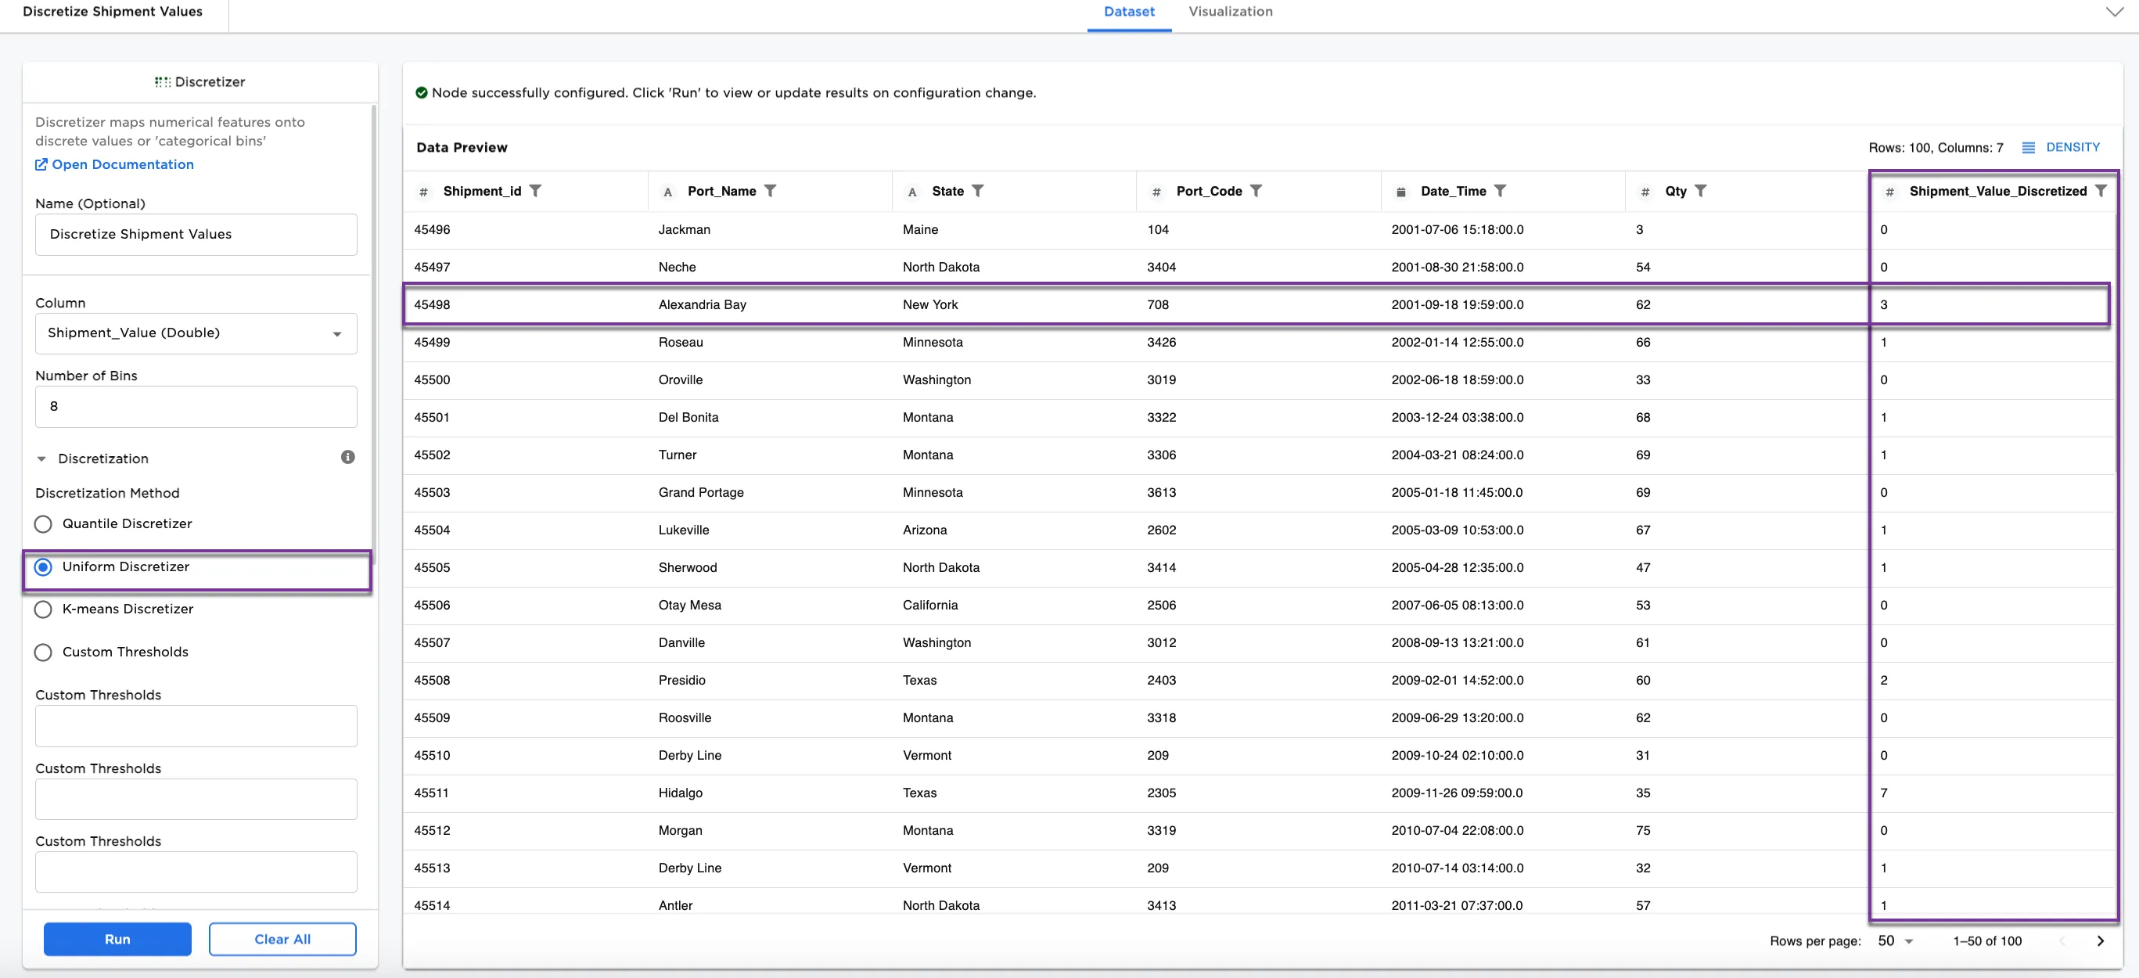Filter the Date_Time column

pyautogui.click(x=1501, y=191)
